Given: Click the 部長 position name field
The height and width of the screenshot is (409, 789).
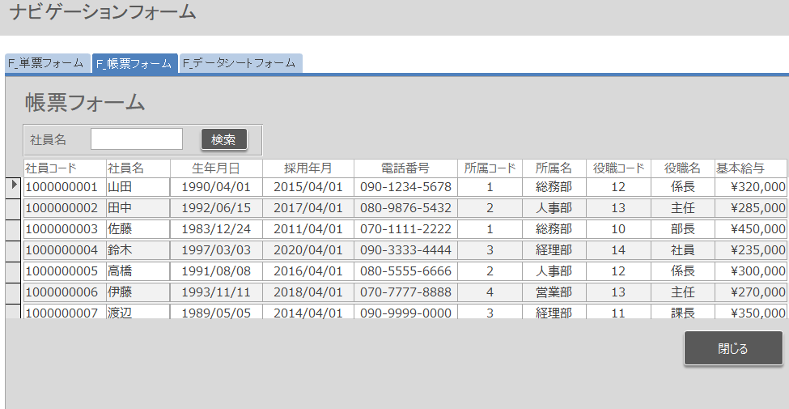Looking at the screenshot, I should click(682, 229).
